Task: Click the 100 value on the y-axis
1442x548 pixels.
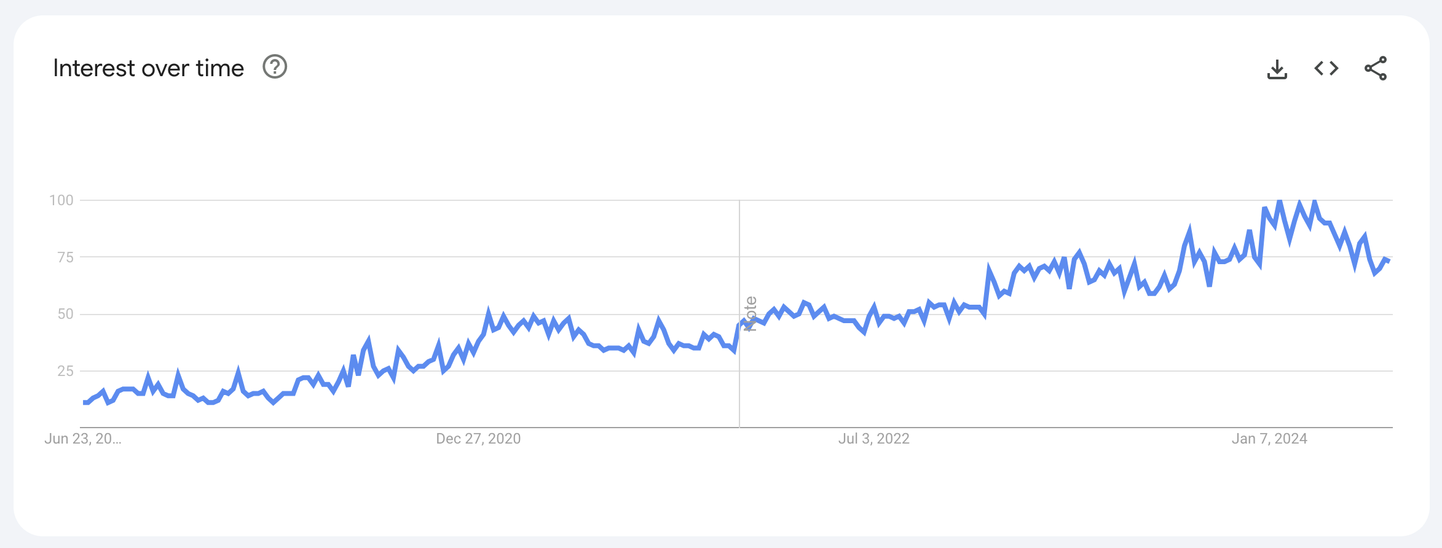Action: (x=61, y=200)
